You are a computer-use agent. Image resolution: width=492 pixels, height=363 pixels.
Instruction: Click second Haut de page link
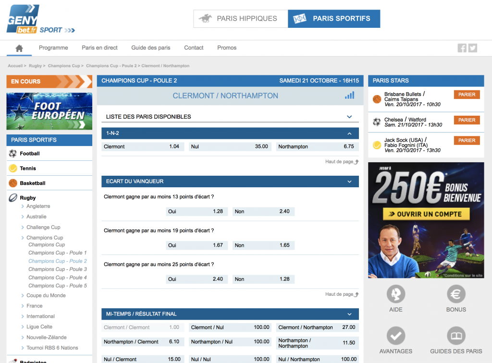tap(342, 294)
